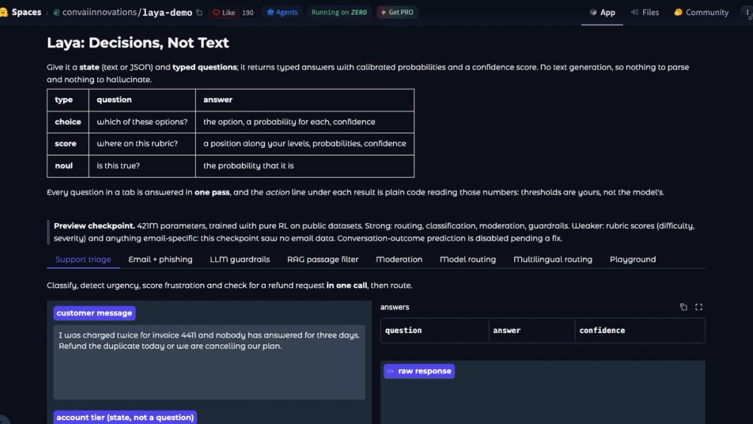Select the Model routing tab
Image resolution: width=753 pixels, height=424 pixels.
click(468, 259)
